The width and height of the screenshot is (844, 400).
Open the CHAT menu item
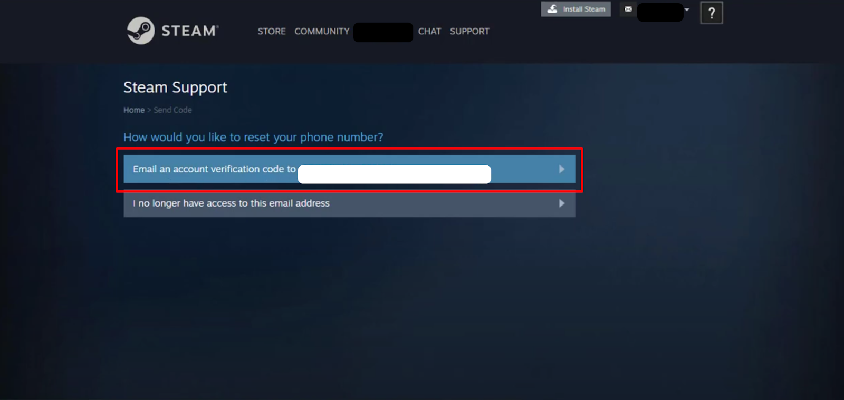[x=429, y=31]
